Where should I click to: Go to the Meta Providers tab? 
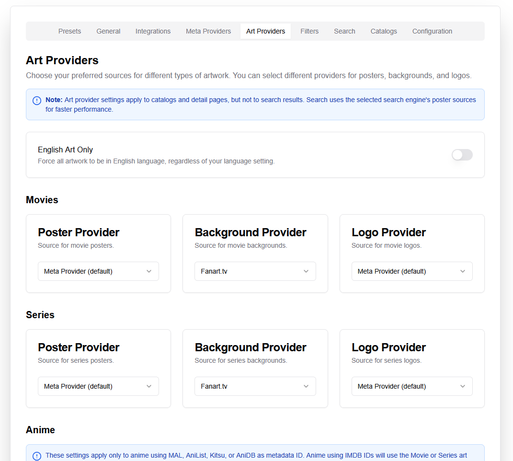pos(208,31)
